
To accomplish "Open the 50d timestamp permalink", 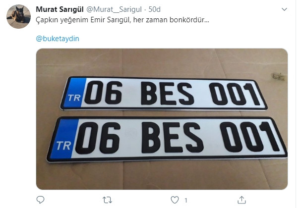I will tap(155, 9).
